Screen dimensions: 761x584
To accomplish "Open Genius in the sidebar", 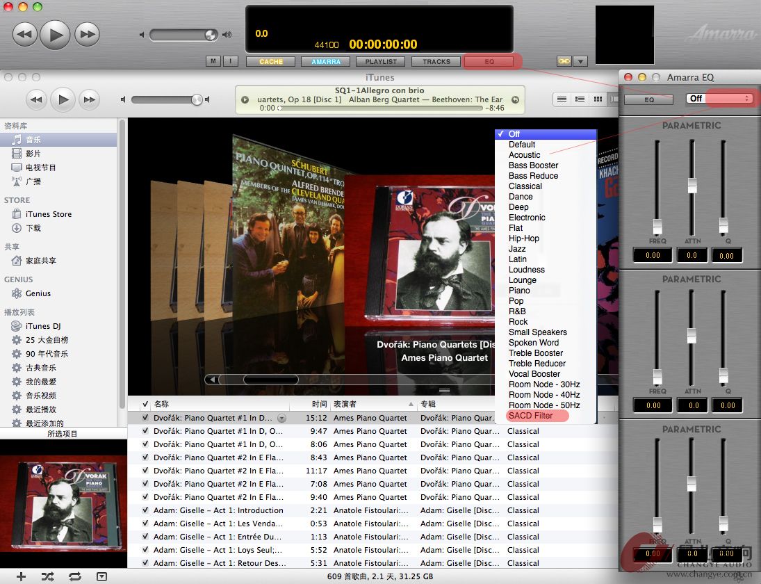I will 58,293.
